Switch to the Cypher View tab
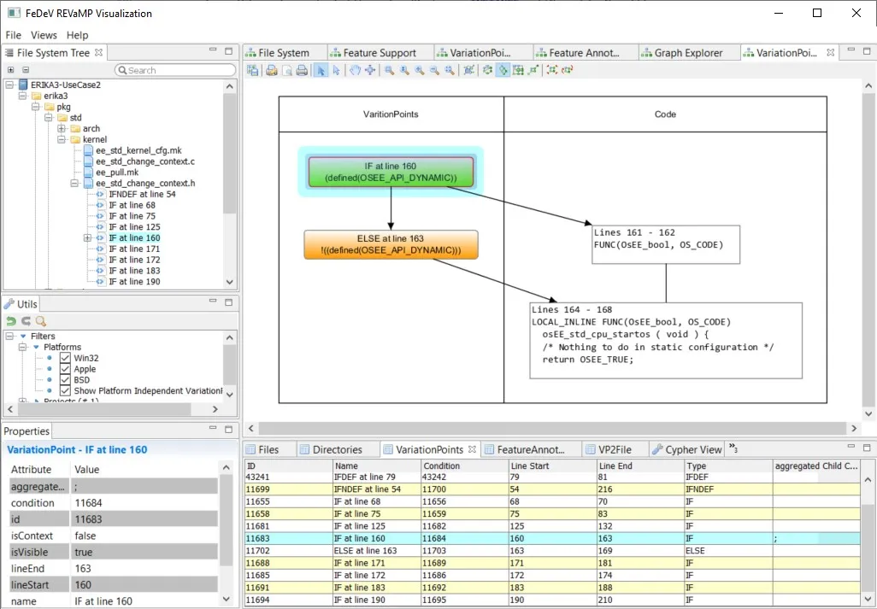 pos(687,450)
